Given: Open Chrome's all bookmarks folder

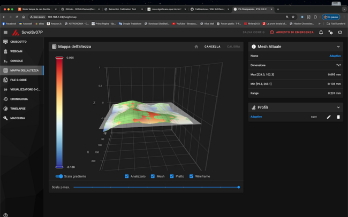Looking at the screenshot, I should (336, 24).
